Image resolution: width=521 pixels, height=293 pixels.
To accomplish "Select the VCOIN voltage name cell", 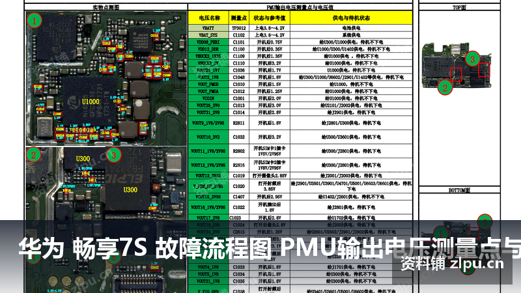I will [x=208, y=98].
